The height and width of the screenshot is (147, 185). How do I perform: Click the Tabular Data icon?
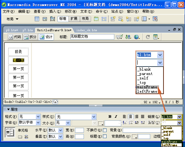(155, 19)
